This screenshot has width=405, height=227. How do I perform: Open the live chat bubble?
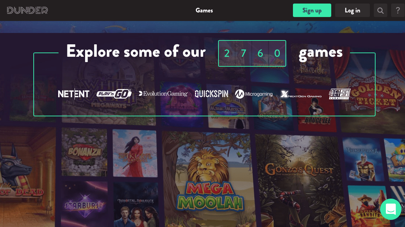click(391, 209)
